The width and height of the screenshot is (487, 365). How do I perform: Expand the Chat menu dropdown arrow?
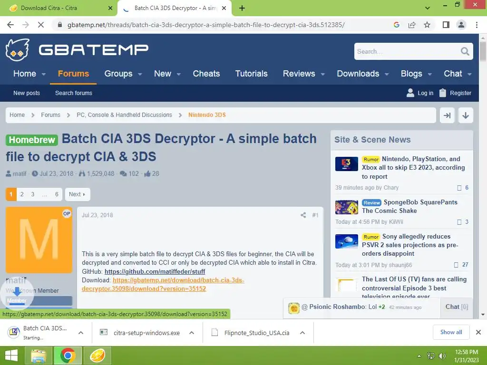(x=469, y=74)
